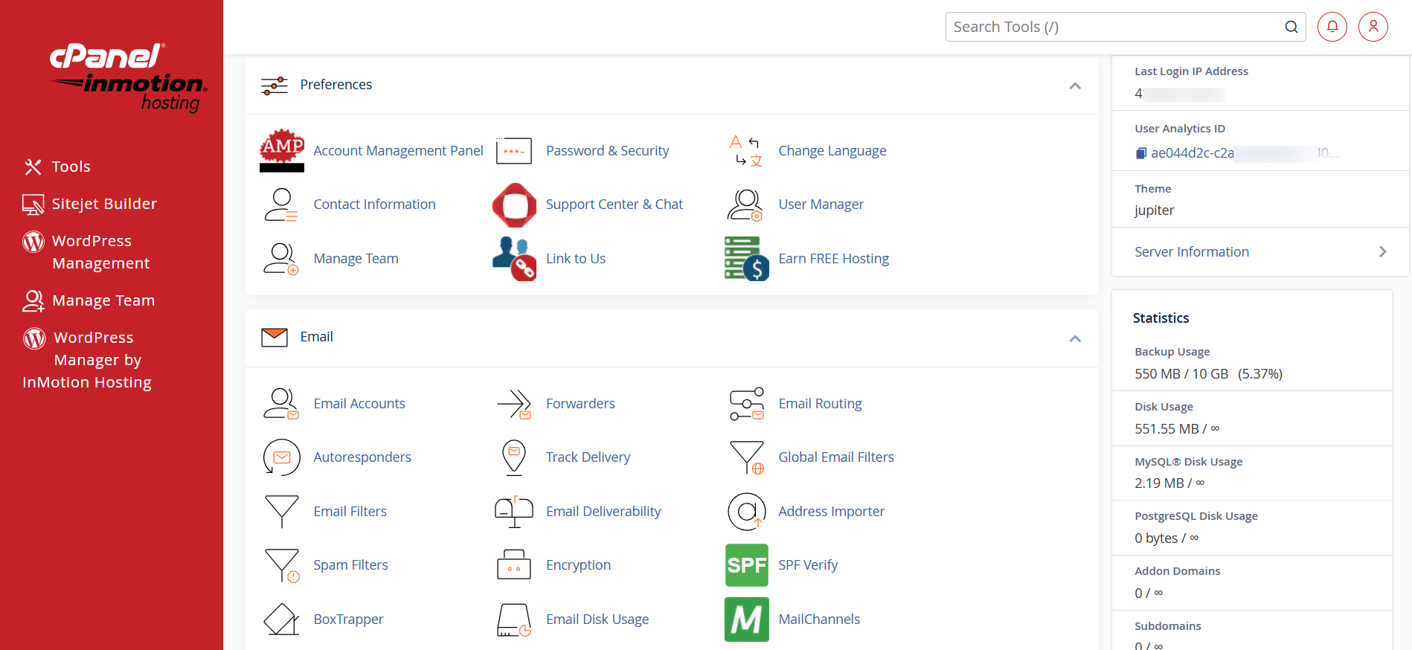Viewport: 1412px width, 650px height.
Task: Click the Link to Us icon
Action: (x=514, y=259)
